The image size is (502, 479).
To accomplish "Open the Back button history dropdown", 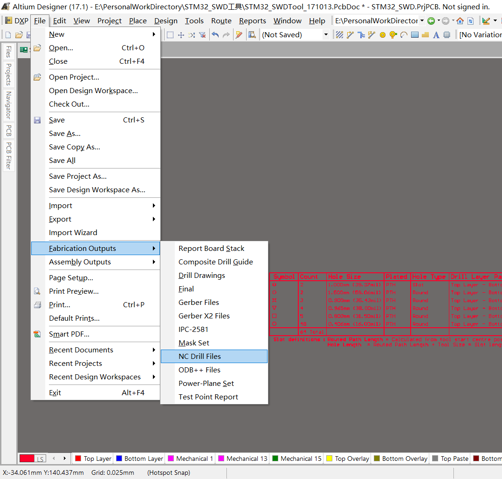I will coord(439,21).
